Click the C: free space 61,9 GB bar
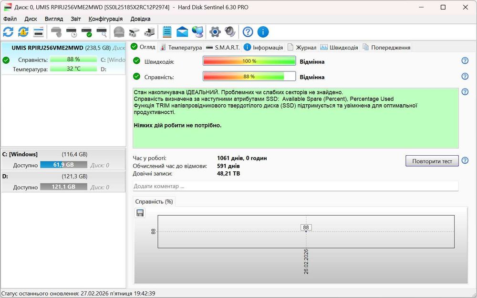The image size is (477, 298). (x=63, y=165)
